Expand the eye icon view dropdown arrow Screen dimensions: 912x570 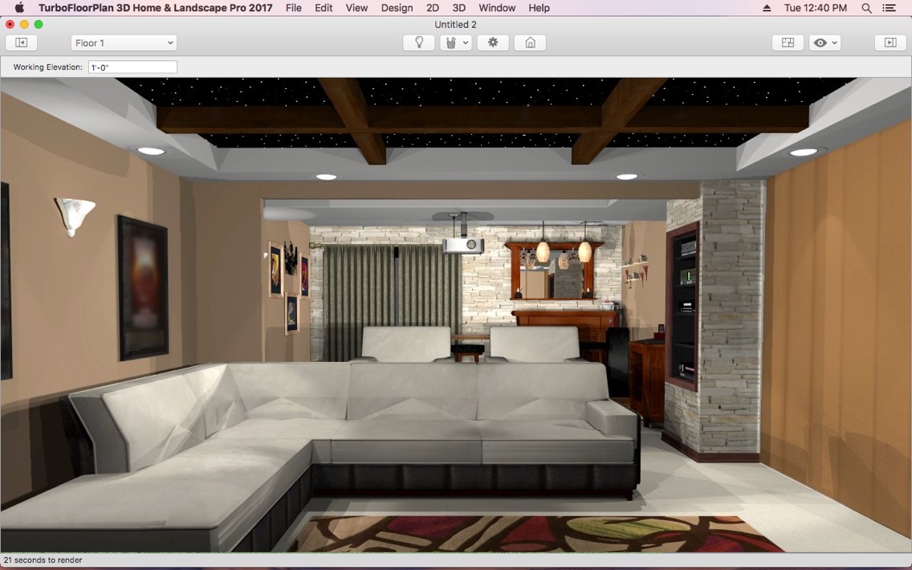point(833,42)
